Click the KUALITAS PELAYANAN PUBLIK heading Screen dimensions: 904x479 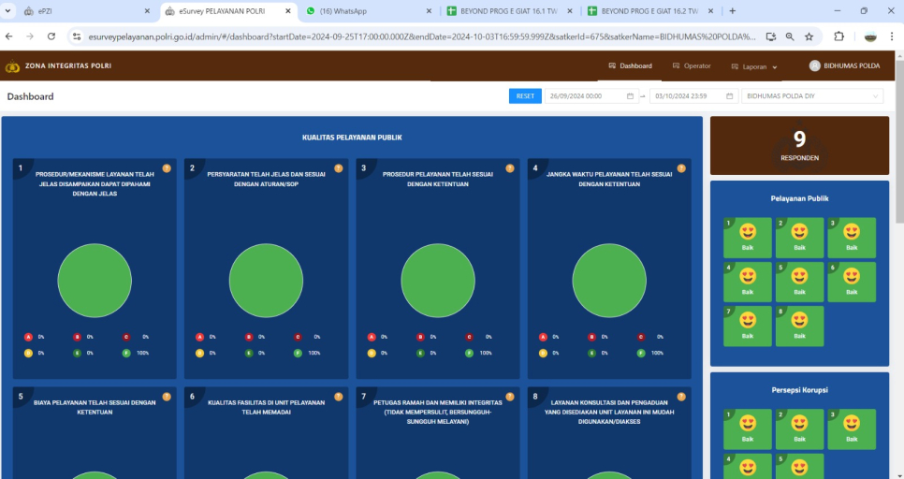(x=352, y=138)
